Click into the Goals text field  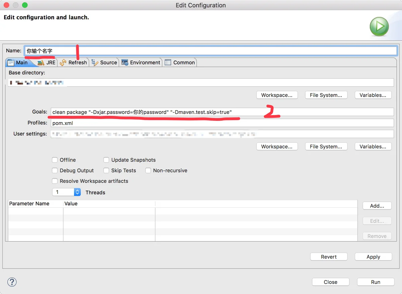coord(222,112)
